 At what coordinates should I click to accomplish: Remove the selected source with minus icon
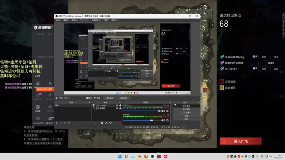[x=98, y=123]
